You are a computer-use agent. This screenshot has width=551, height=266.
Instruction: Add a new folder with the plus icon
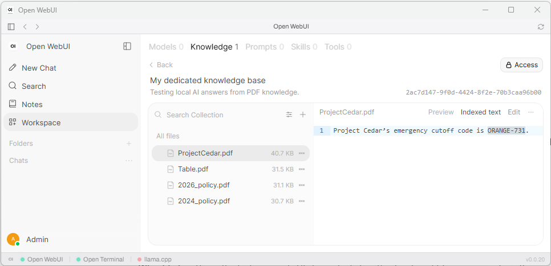pos(129,144)
